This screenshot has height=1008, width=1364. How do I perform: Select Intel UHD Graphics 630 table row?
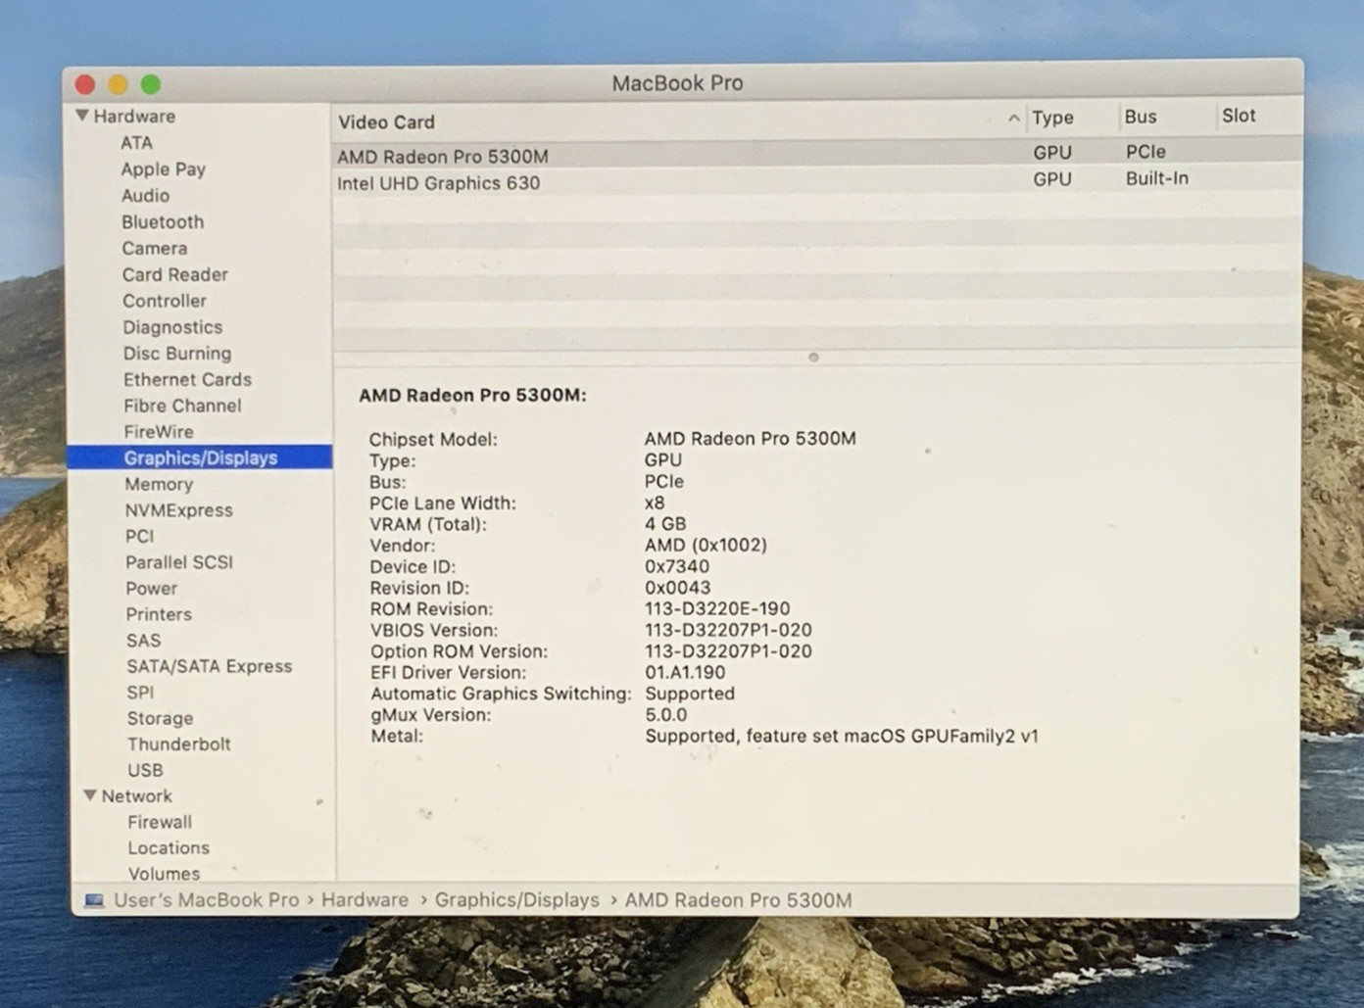817,180
